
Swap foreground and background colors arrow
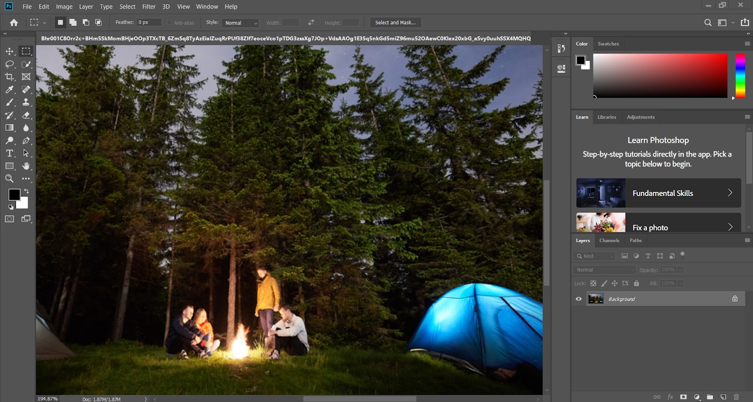(x=26, y=191)
